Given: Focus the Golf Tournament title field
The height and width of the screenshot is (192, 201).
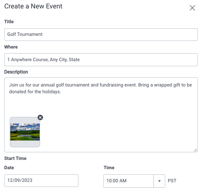Looking at the screenshot, I should pyautogui.click(x=101, y=35).
